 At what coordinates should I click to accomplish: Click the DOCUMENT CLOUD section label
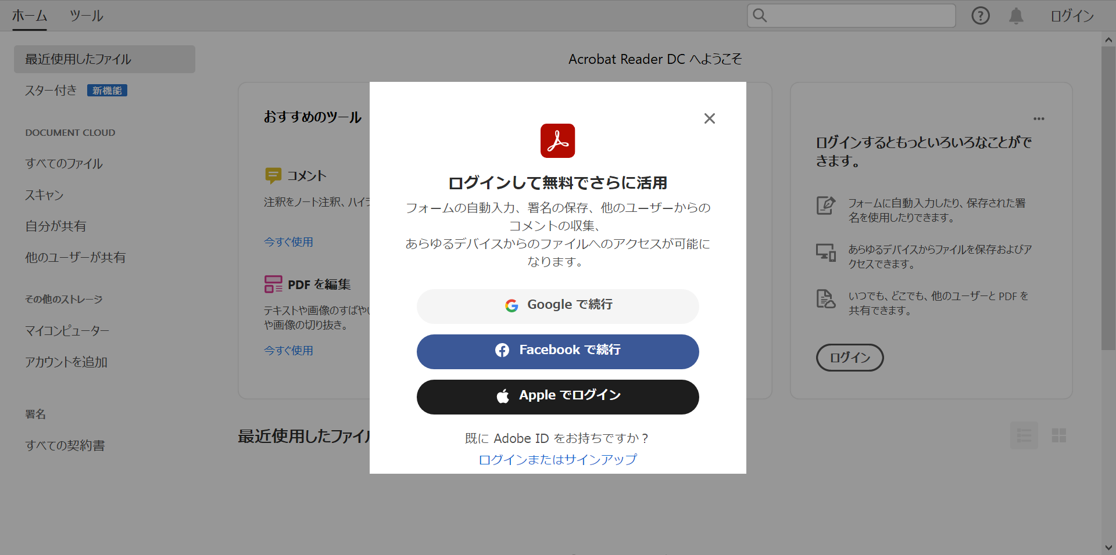pyautogui.click(x=70, y=133)
